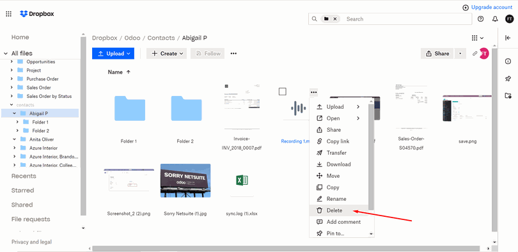Viewport: 518px width, 252px height.
Task: Open the Invoice-INV_2018_0007.pdf thumbnail
Action: pos(242,107)
